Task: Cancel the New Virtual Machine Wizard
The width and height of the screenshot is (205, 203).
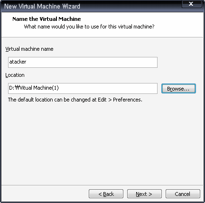Action: tap(183, 194)
